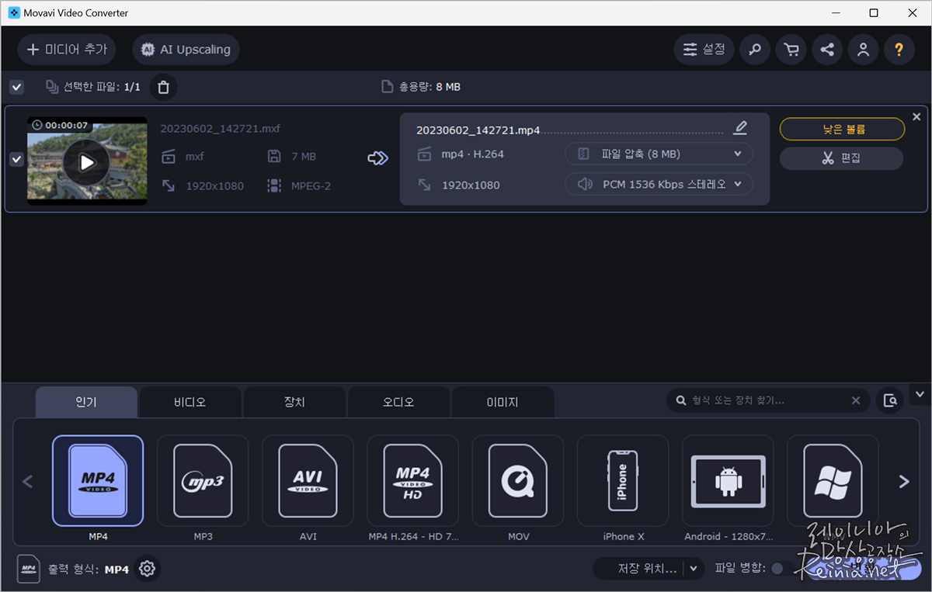Click the mp4 · H.264 output label
Screen dimensions: 932x592
pyautogui.click(x=472, y=154)
